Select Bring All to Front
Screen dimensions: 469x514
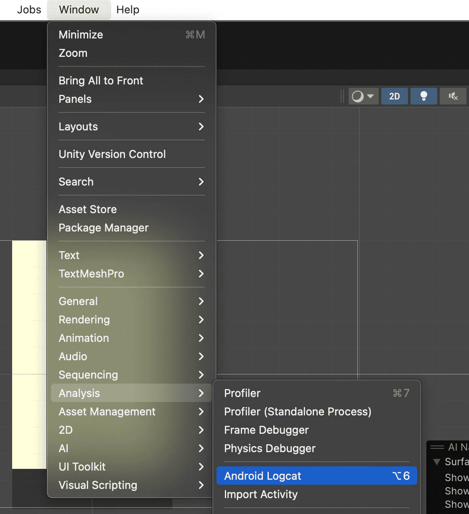[x=132, y=81]
